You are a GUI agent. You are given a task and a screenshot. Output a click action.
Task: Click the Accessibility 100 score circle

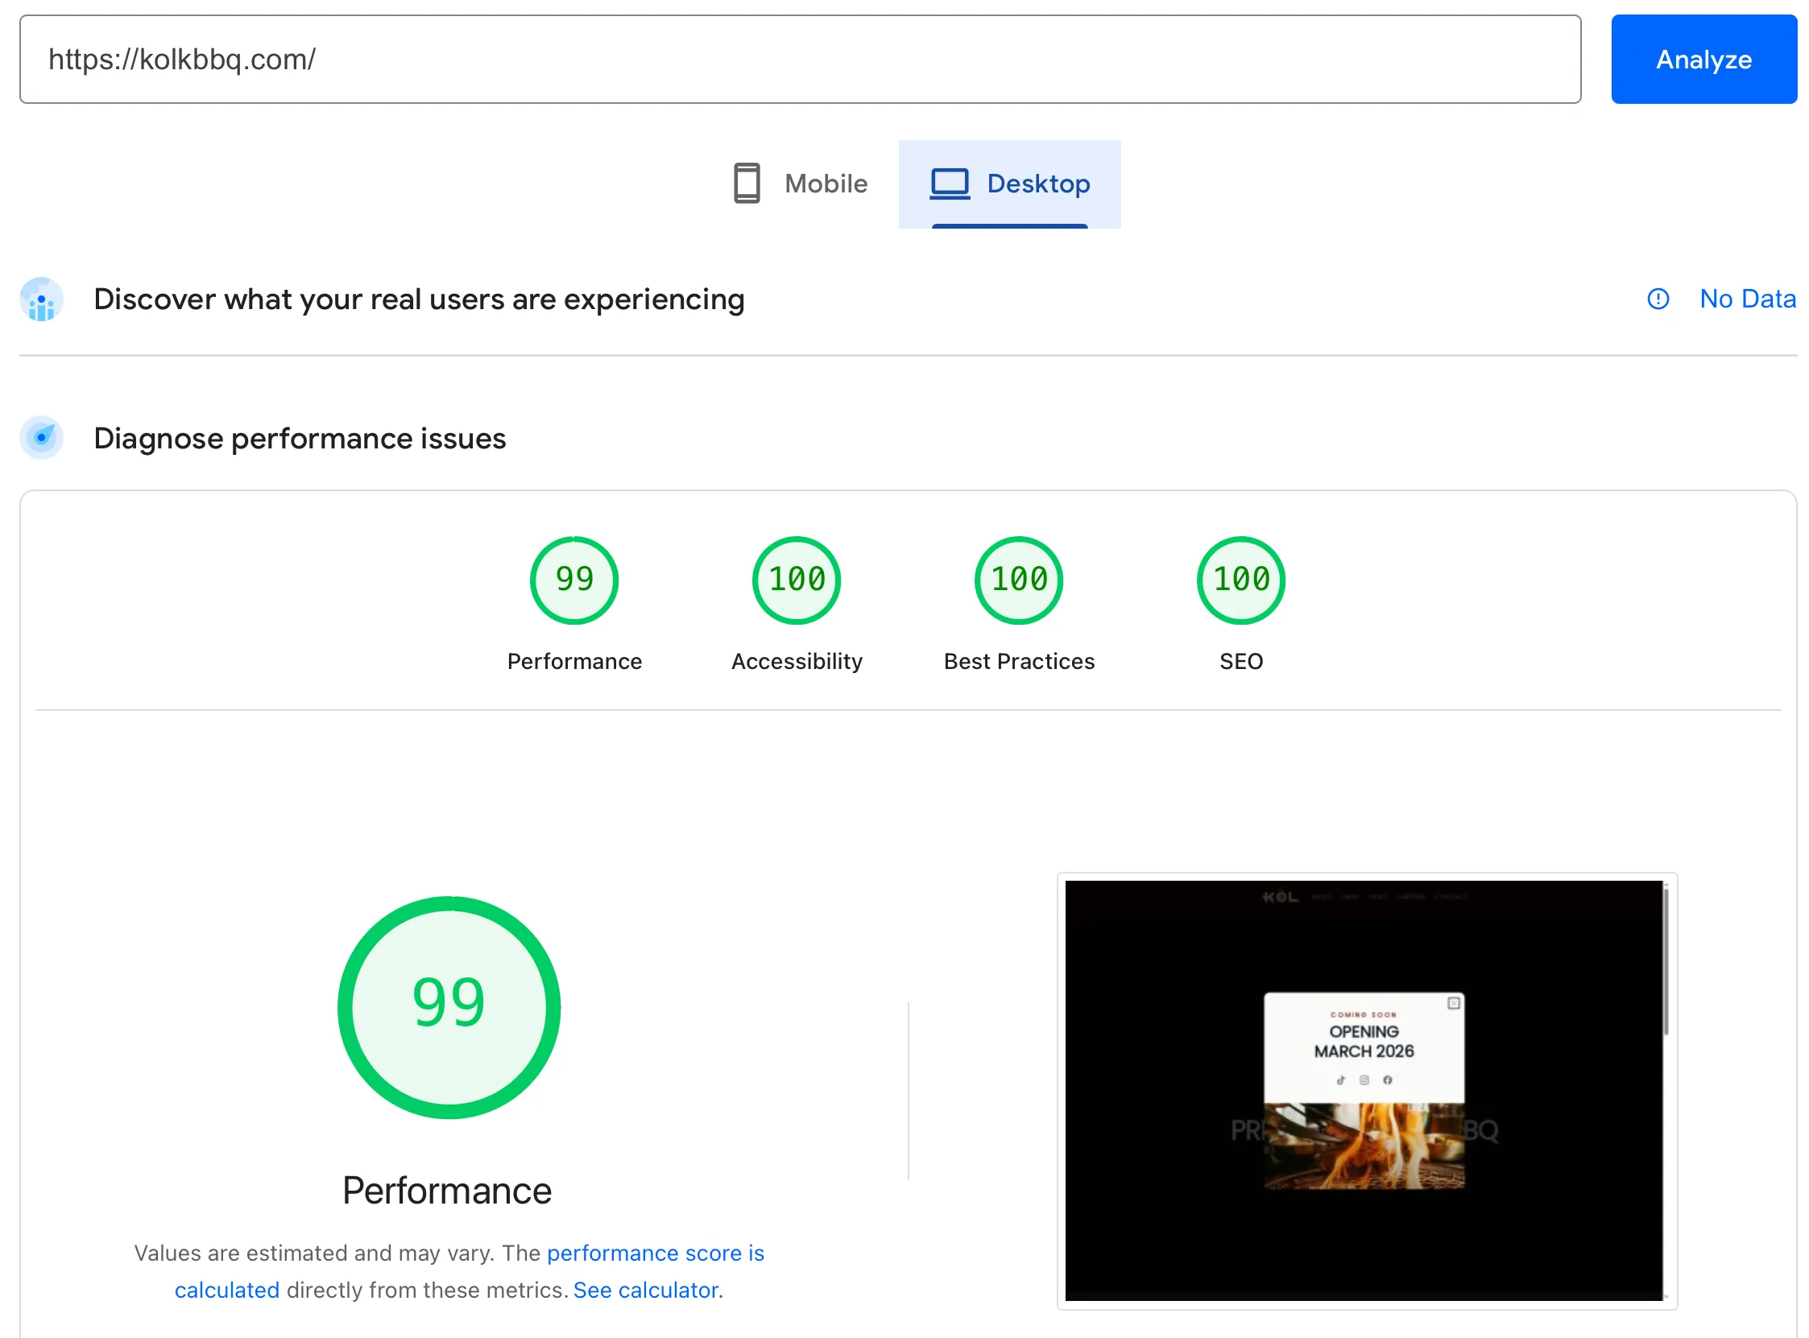pyautogui.click(x=796, y=580)
